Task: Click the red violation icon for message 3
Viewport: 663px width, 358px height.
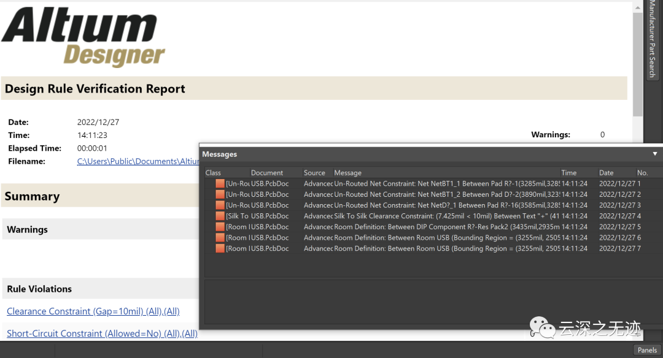Action: click(220, 205)
